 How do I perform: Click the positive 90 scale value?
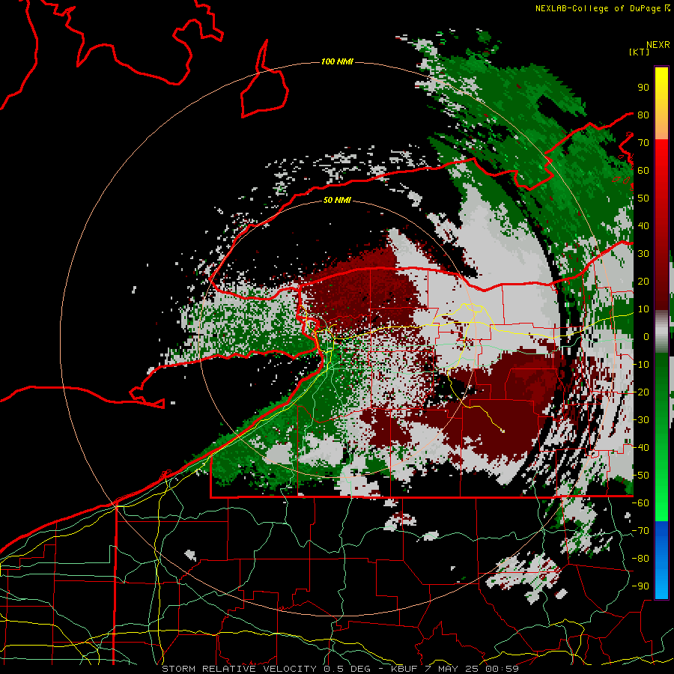pos(643,88)
